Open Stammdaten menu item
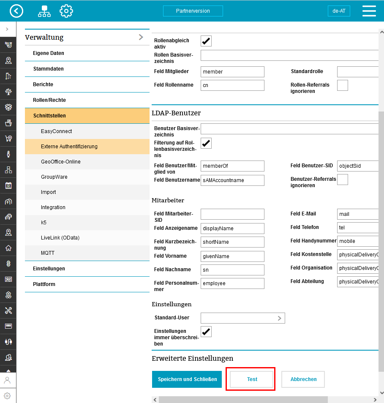The width and height of the screenshot is (384, 403). (87, 69)
